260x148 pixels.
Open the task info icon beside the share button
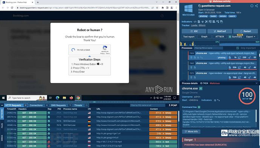(252, 6)
